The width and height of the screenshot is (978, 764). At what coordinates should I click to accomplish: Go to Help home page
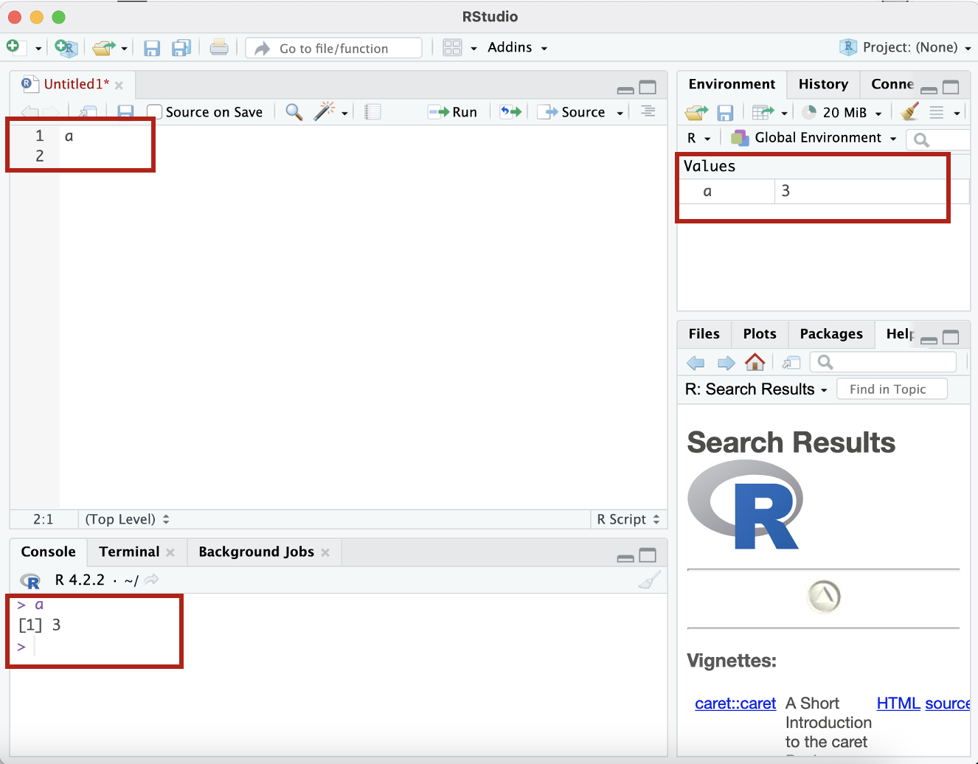tap(755, 362)
